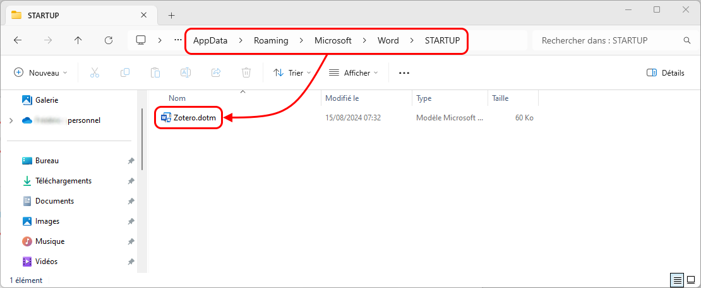
Task: Open the Trier sort dropdown
Action: point(292,73)
